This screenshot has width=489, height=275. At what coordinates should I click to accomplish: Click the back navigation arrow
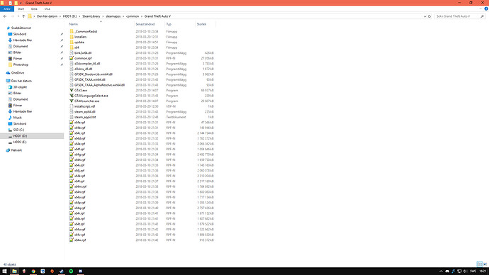tap(5, 16)
